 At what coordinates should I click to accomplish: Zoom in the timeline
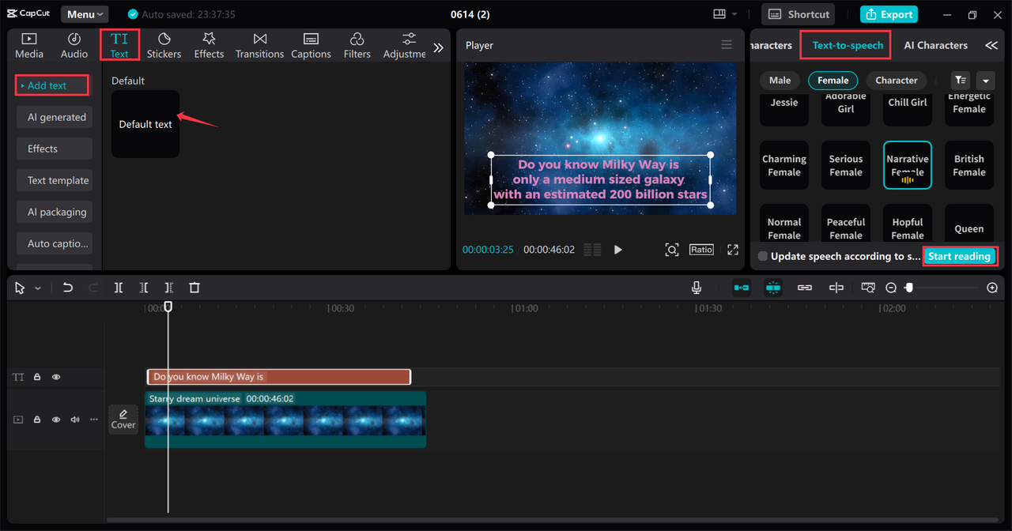[992, 288]
